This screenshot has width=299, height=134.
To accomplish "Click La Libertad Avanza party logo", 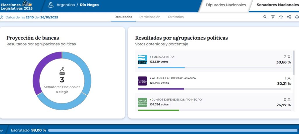I will click(142, 81).
